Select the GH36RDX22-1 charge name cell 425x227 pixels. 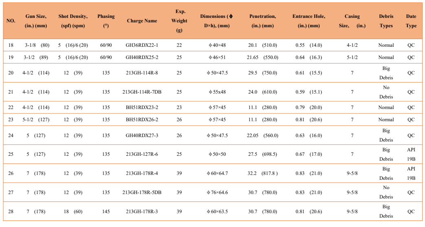point(142,45)
